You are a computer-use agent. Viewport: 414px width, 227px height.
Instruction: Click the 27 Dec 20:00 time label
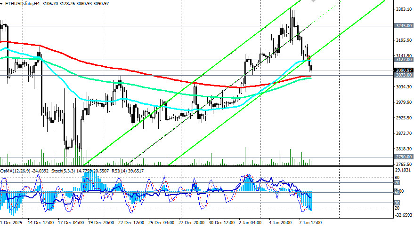tap(191, 222)
